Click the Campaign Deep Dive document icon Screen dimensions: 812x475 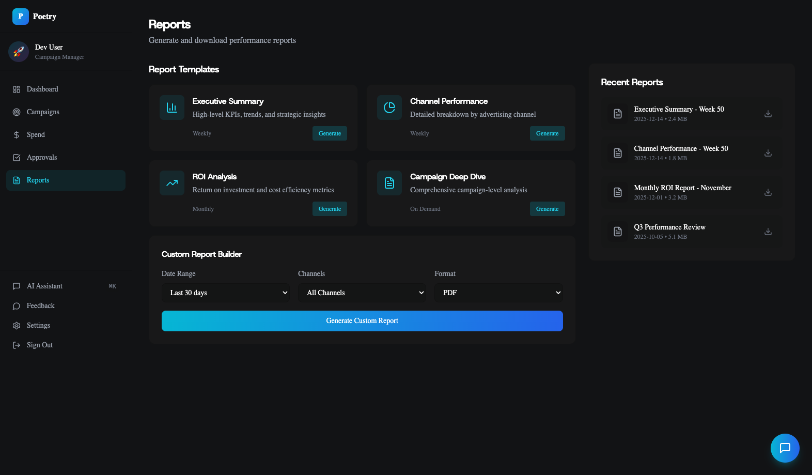click(x=389, y=183)
